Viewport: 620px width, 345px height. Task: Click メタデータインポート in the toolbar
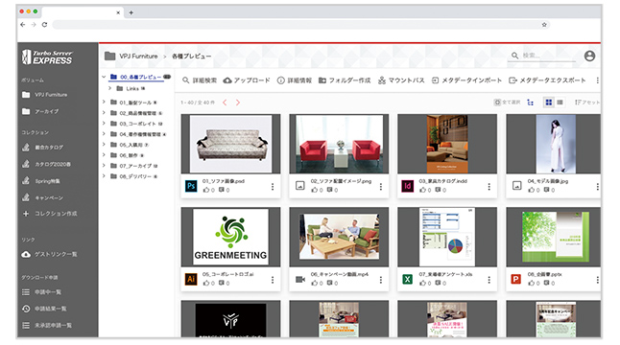click(x=466, y=80)
